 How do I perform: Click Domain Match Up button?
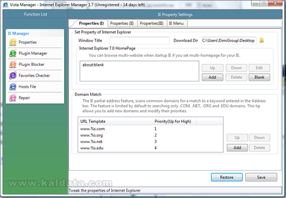point(237,138)
